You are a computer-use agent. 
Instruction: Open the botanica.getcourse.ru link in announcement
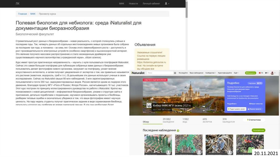click(151, 64)
